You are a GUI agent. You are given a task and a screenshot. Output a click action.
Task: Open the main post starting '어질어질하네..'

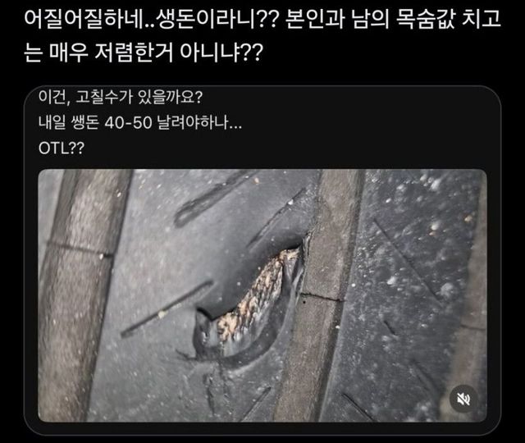262,36
